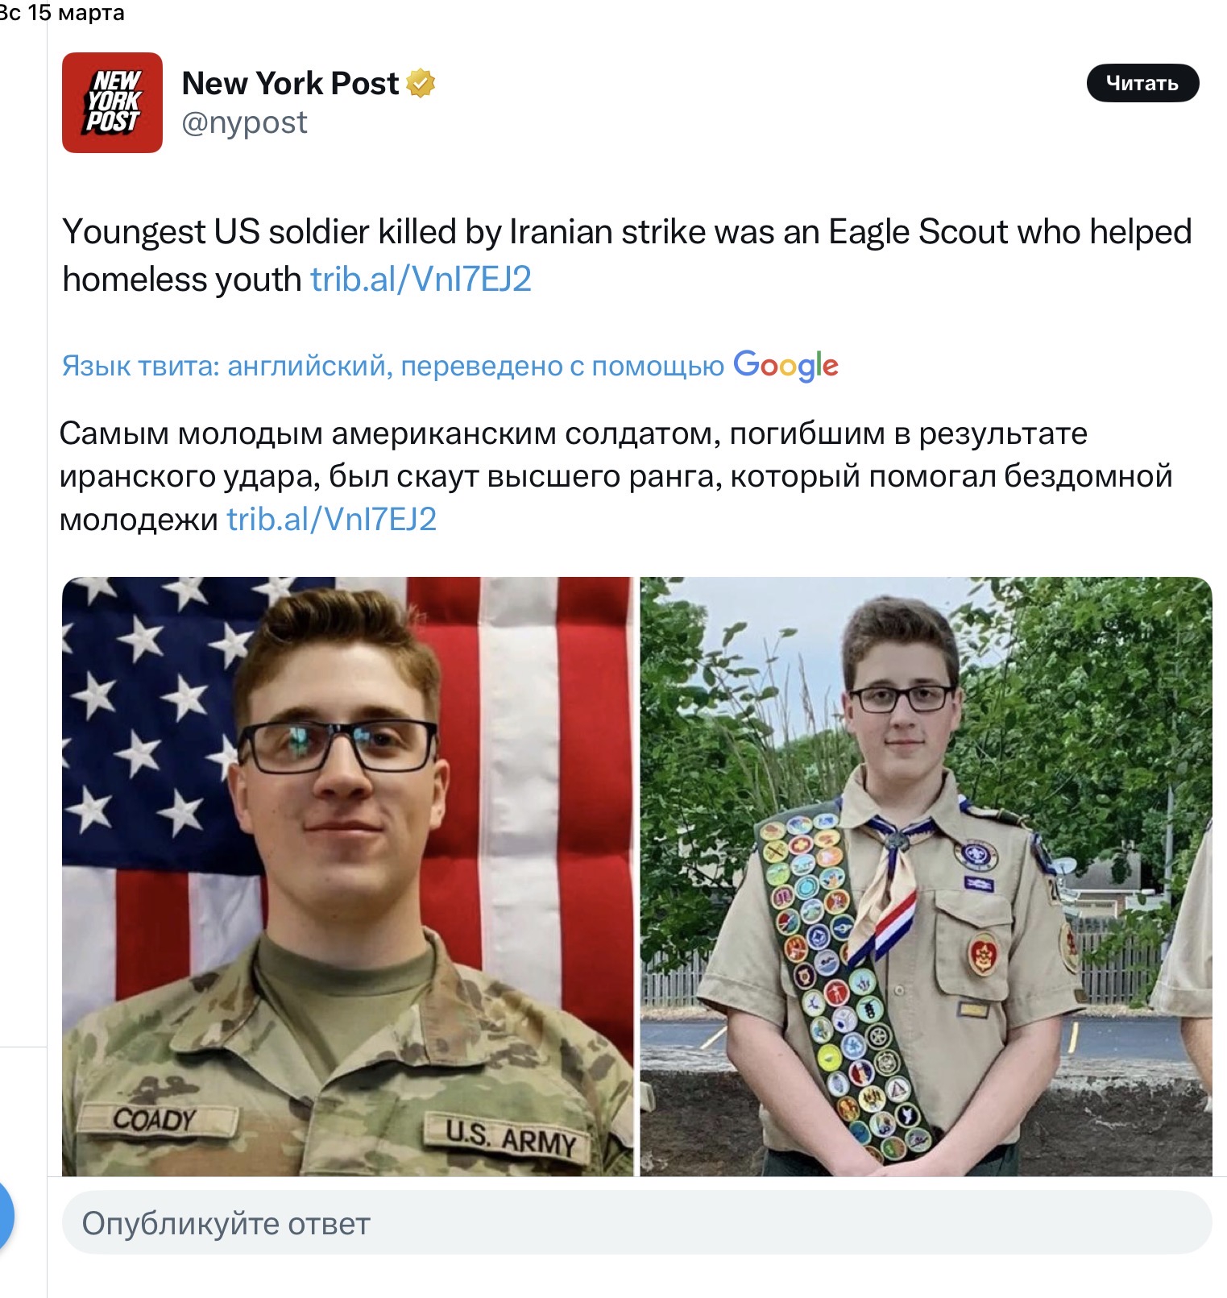Open trib.al link in the English tweet

point(421,279)
